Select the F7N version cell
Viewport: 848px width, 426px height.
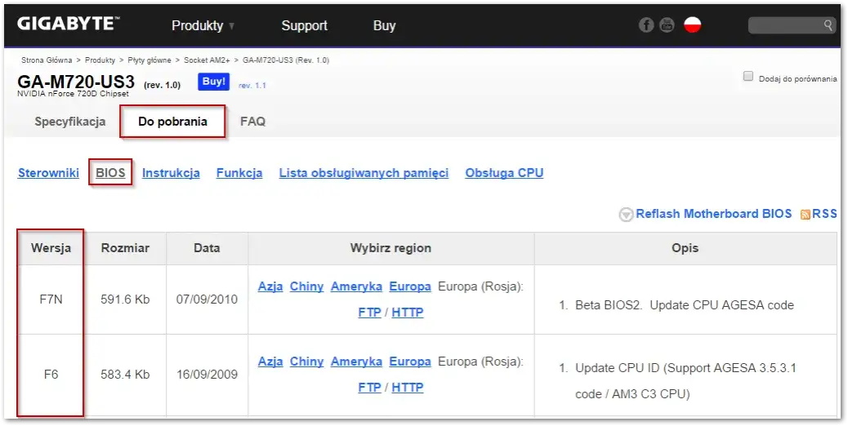[51, 300]
